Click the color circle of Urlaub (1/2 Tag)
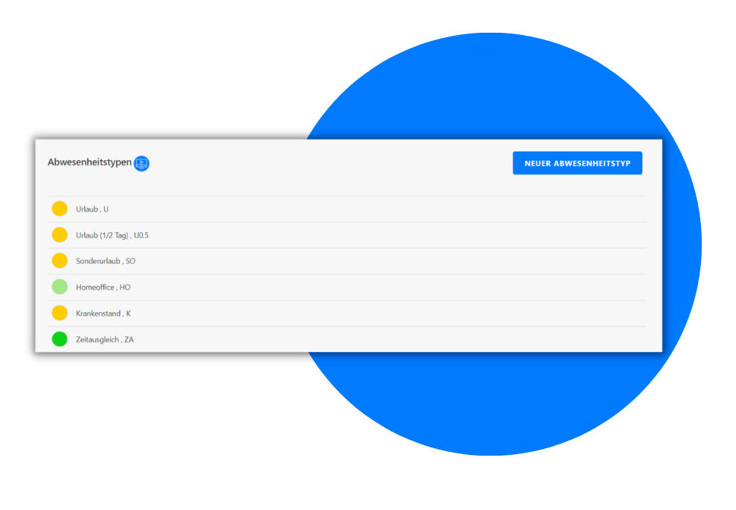The height and width of the screenshot is (510, 736). pyautogui.click(x=60, y=235)
